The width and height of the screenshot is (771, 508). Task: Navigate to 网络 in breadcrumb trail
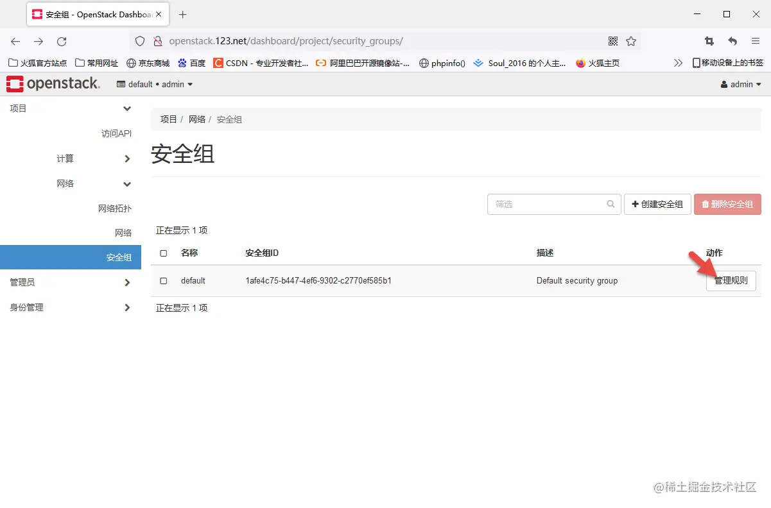[196, 119]
